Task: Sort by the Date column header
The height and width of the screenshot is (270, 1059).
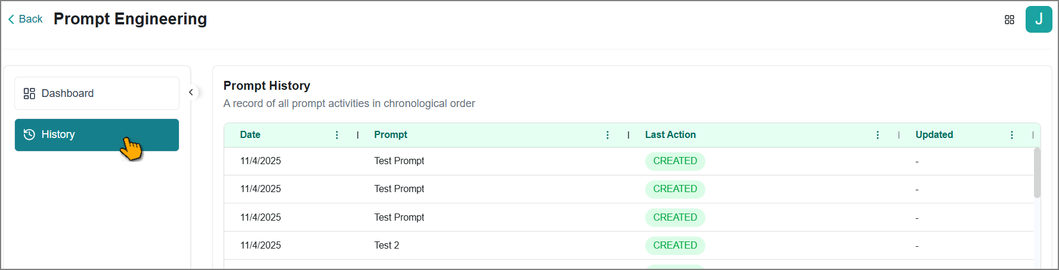Action: coord(250,135)
